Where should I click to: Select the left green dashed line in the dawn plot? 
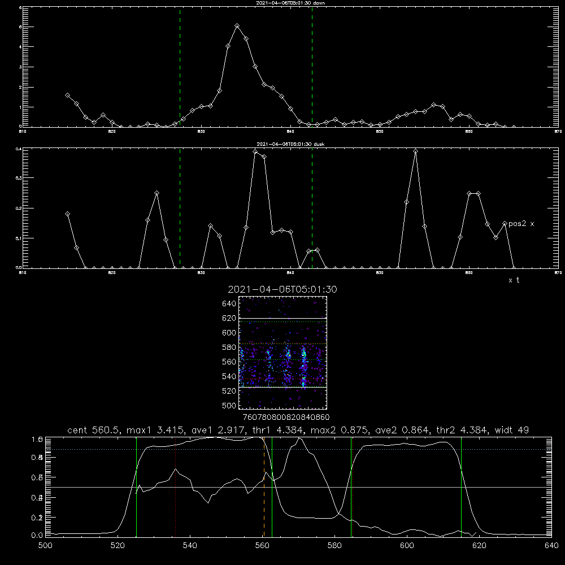(x=180, y=67)
